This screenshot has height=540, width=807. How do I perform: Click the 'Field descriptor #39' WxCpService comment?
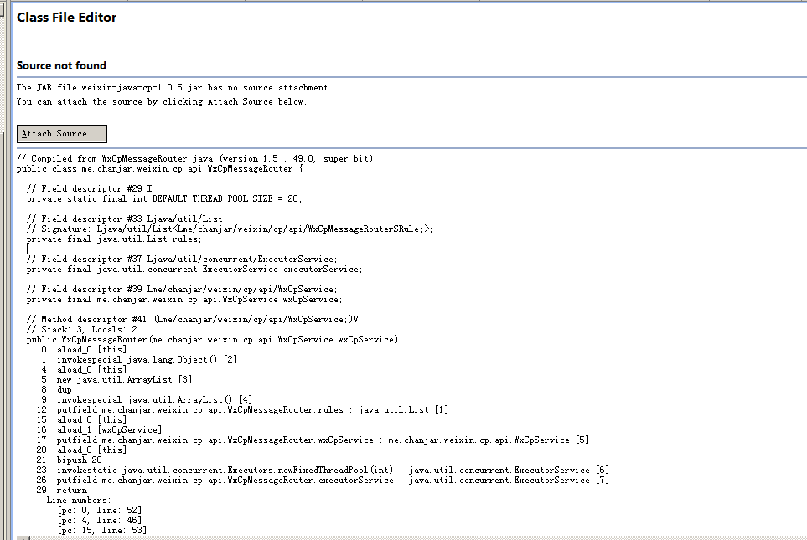tap(182, 289)
